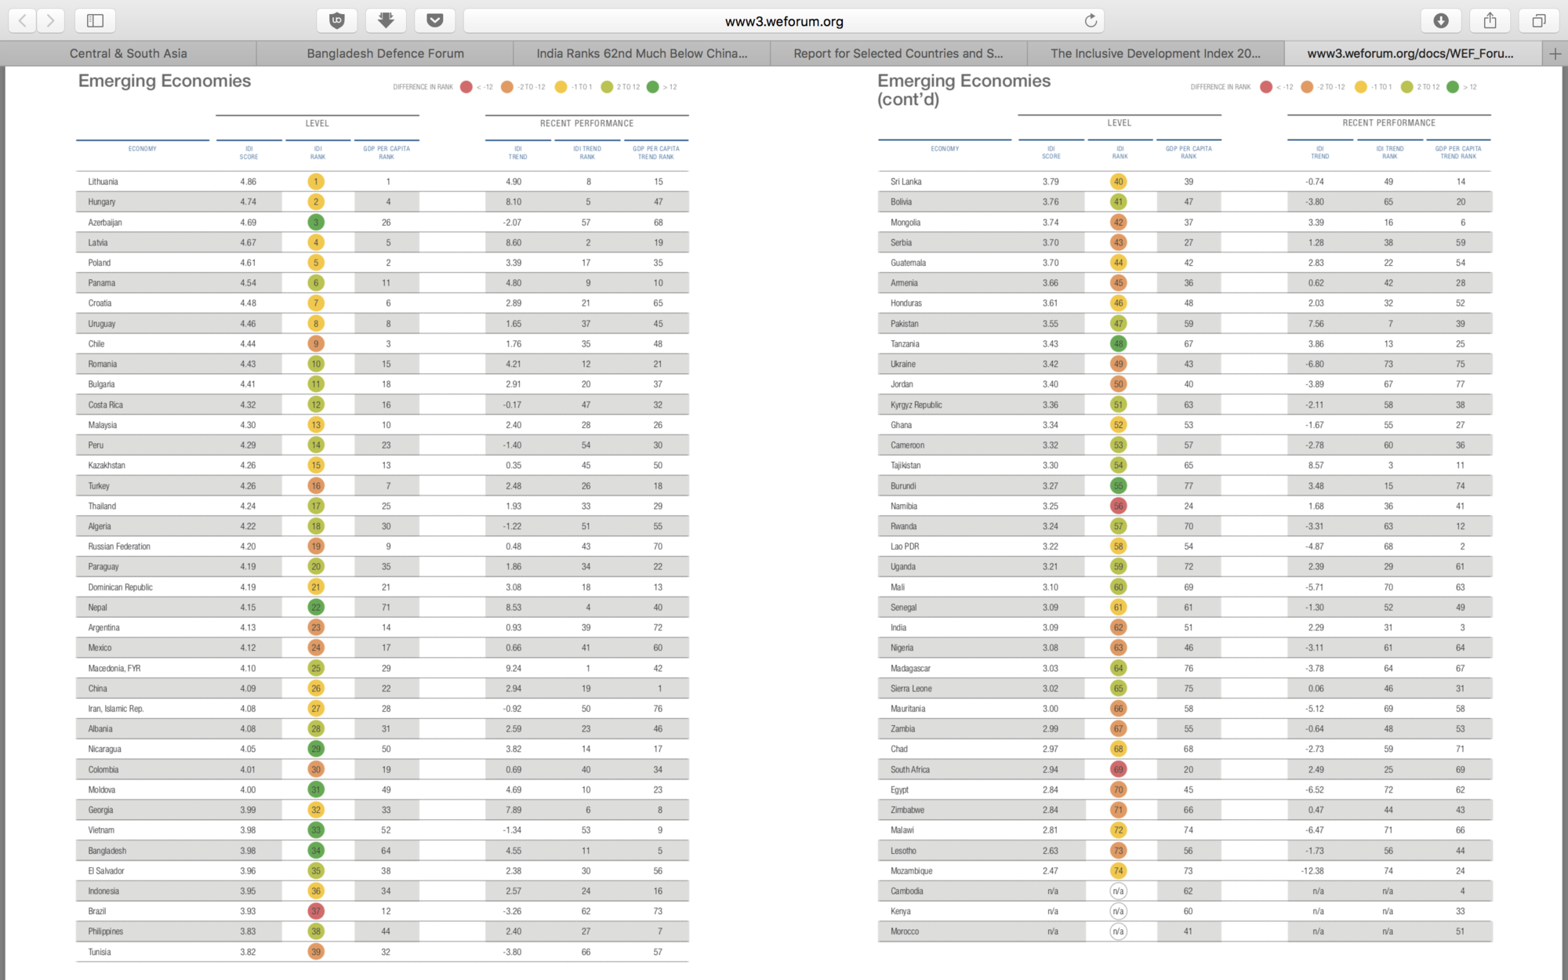The image size is (1568, 980).
Task: Click the Macedonia, FYR economy name
Action: pos(114,668)
